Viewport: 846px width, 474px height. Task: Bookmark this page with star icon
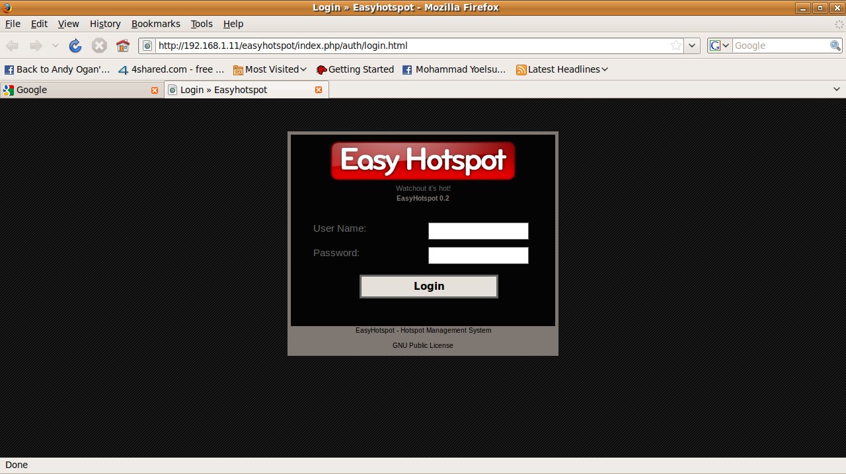pos(676,46)
